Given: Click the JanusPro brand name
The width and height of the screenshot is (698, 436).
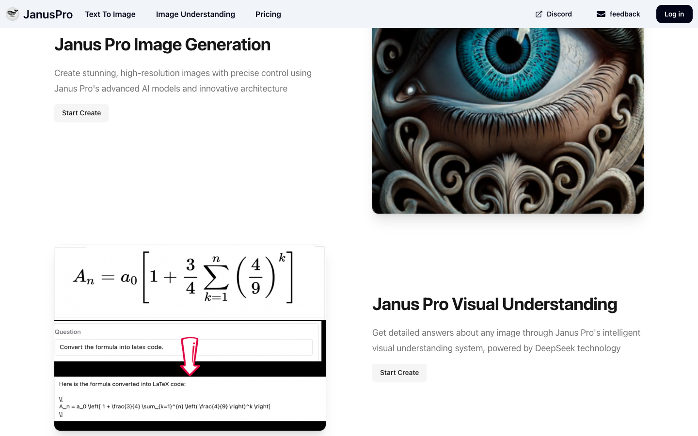Looking at the screenshot, I should click(48, 15).
